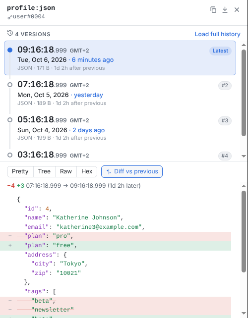Click the removed "plan": "pro" line

(116, 236)
